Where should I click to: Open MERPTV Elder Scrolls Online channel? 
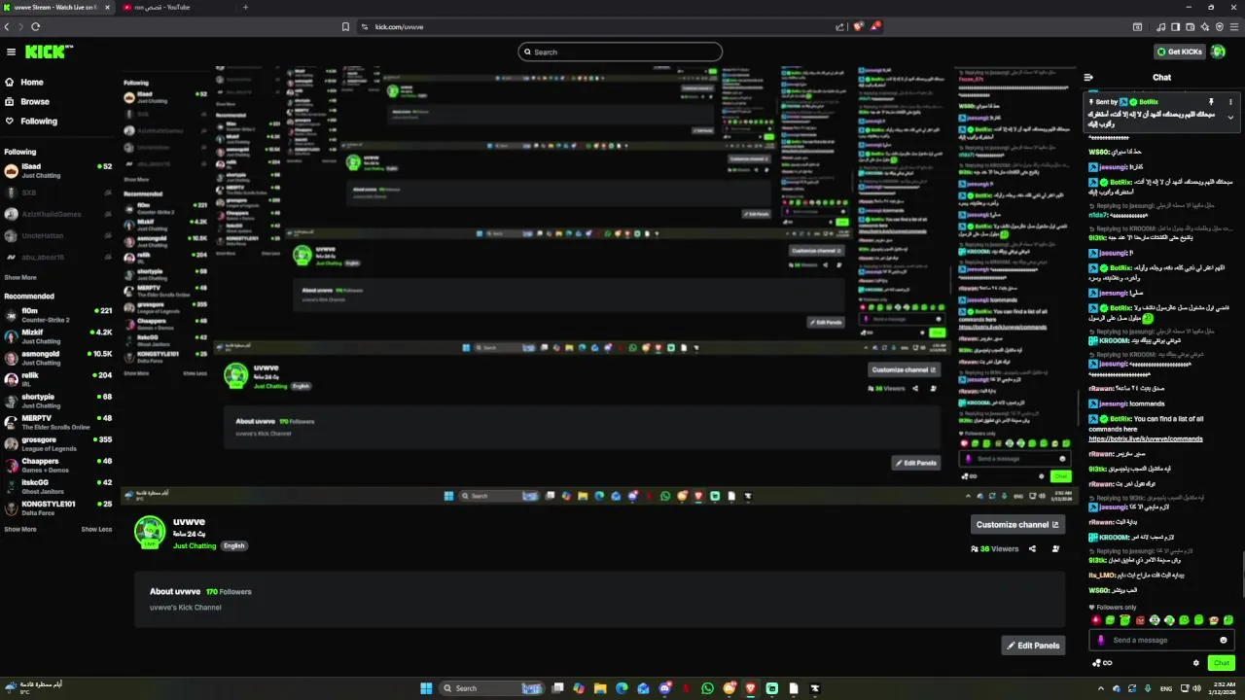point(58,422)
